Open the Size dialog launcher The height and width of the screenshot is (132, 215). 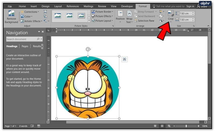tap(194, 26)
